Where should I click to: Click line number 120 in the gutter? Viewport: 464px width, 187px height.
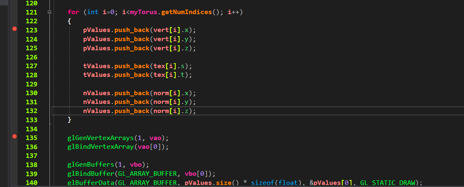coord(32,3)
